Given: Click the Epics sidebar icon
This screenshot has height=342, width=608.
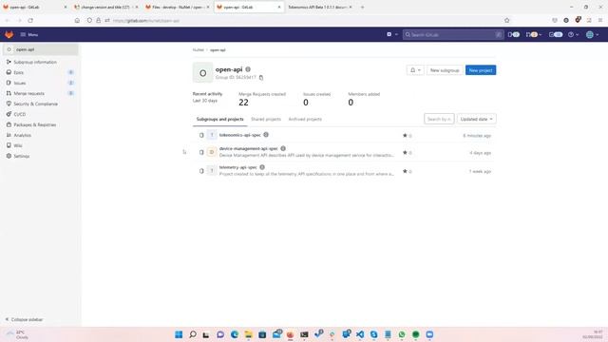Looking at the screenshot, I should click(x=9, y=72).
